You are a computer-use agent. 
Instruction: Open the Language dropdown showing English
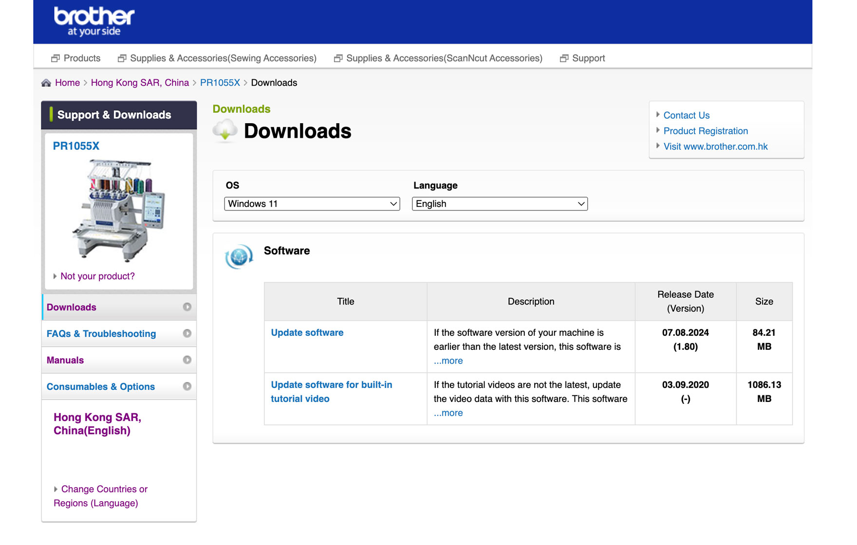point(500,204)
